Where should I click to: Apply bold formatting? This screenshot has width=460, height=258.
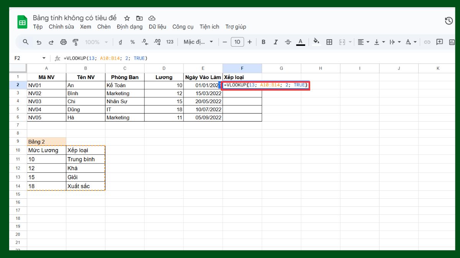(x=263, y=42)
